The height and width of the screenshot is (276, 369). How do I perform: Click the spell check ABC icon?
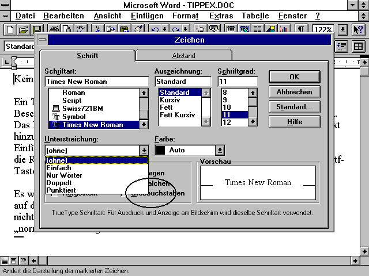point(80,29)
